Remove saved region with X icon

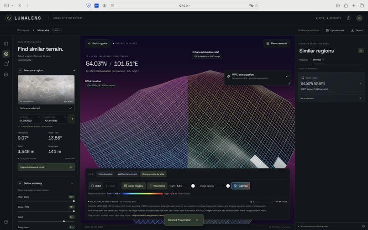click(360, 98)
